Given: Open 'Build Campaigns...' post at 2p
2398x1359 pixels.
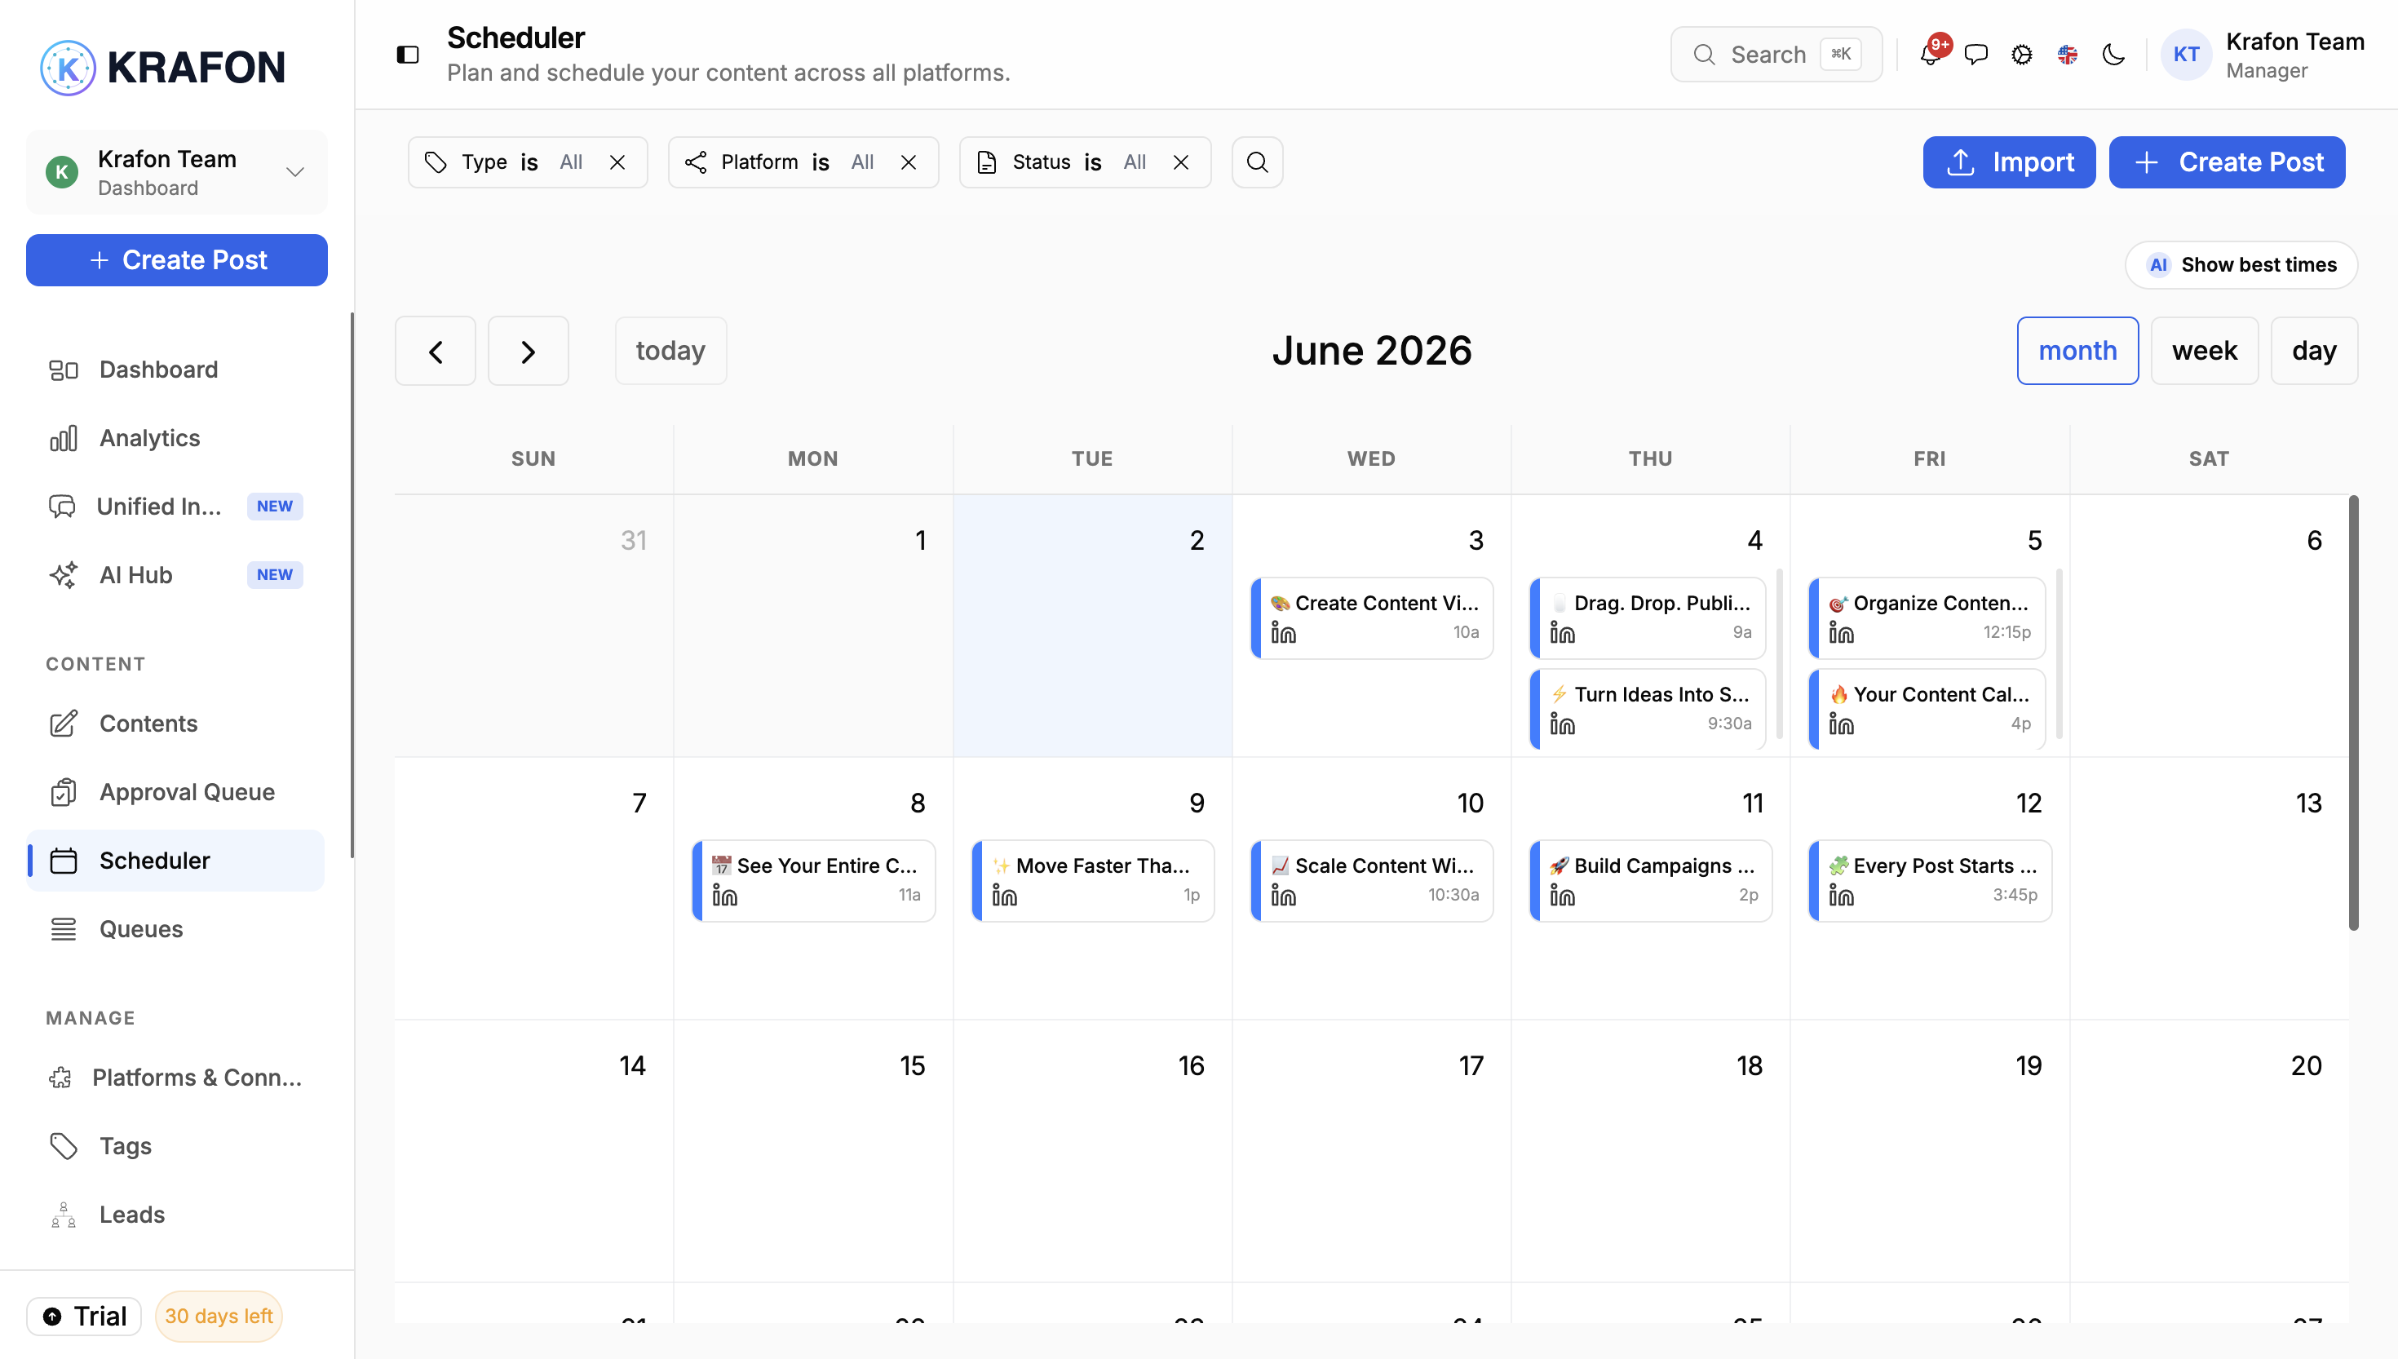Looking at the screenshot, I should (1651, 881).
